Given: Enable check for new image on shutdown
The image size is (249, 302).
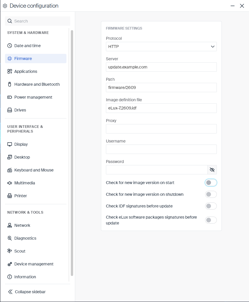Looking at the screenshot, I should click(x=211, y=194).
